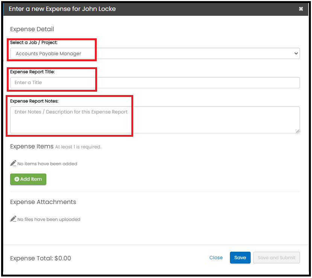
Task: Click the 'Expense Report Notes:' label
Action: (34, 101)
